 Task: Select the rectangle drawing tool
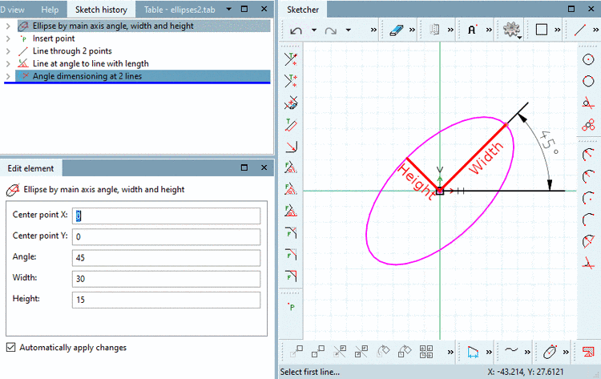pyautogui.click(x=541, y=30)
